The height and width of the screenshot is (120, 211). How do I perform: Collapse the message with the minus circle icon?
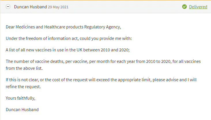[x=8, y=7]
